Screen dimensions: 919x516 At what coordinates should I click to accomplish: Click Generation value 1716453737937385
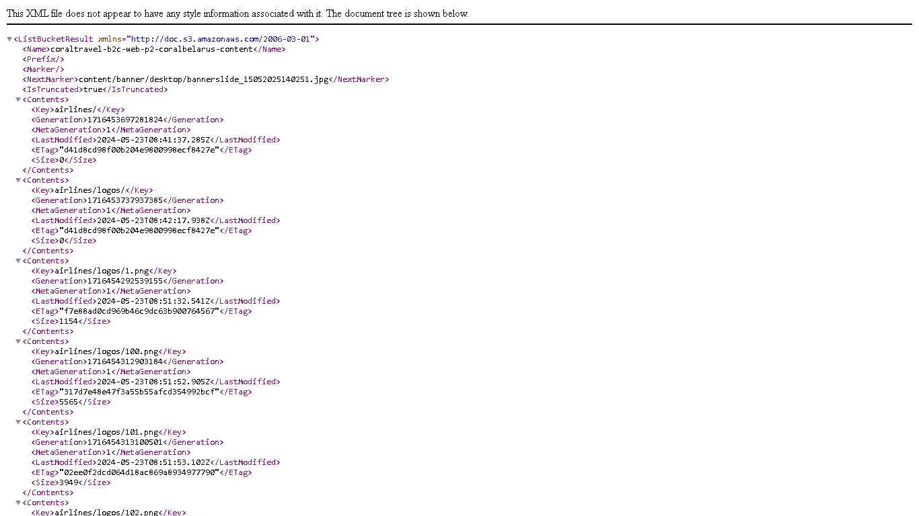click(125, 200)
